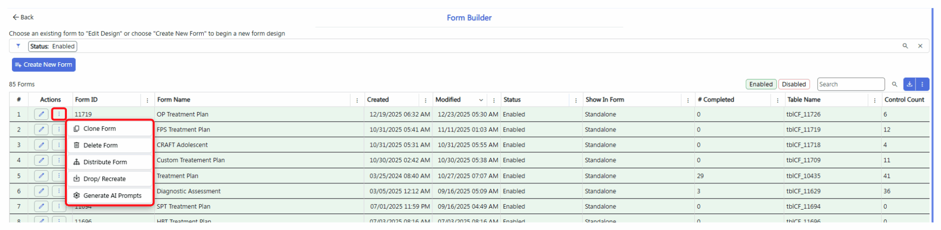The height and width of the screenshot is (230, 941).
Task: Sort by the Created column header
Action: click(x=378, y=100)
